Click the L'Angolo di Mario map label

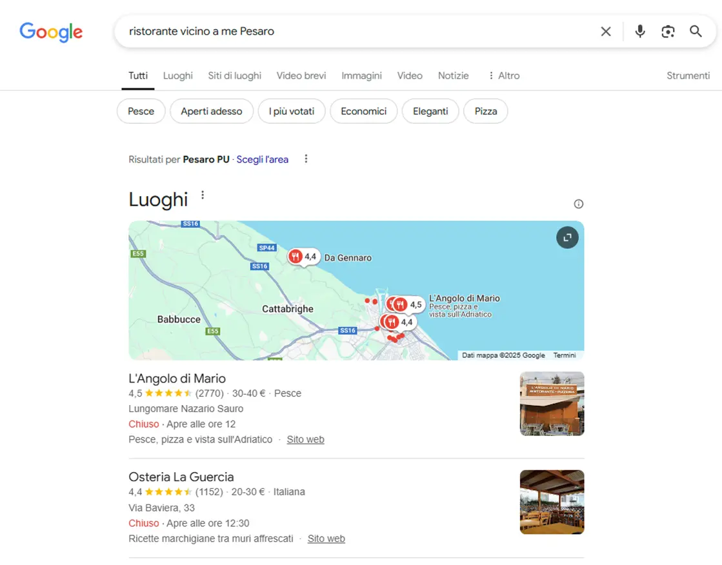(x=464, y=299)
